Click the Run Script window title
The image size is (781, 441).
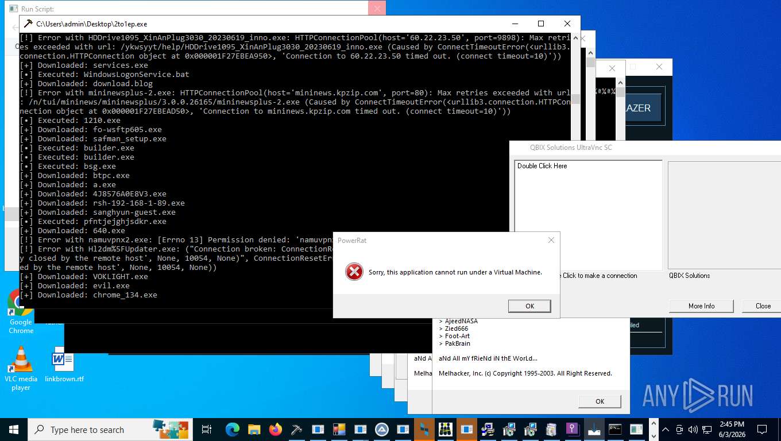pos(37,9)
